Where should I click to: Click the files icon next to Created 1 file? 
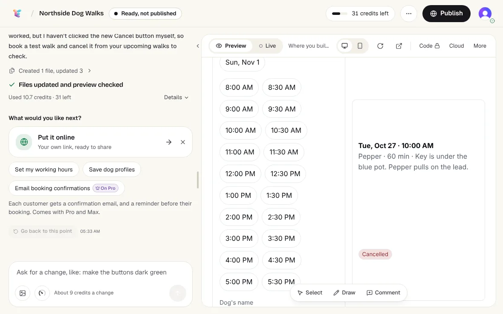click(12, 71)
